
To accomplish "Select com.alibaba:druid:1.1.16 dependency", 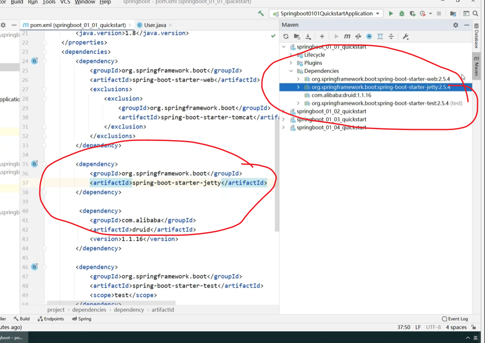I will [x=341, y=95].
